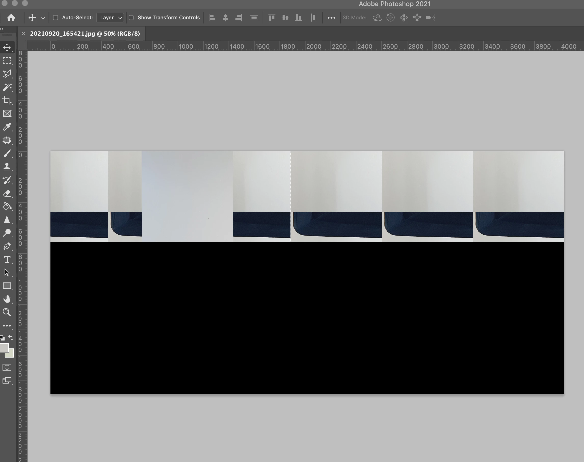
Task: Select the Crop tool
Action: point(7,100)
